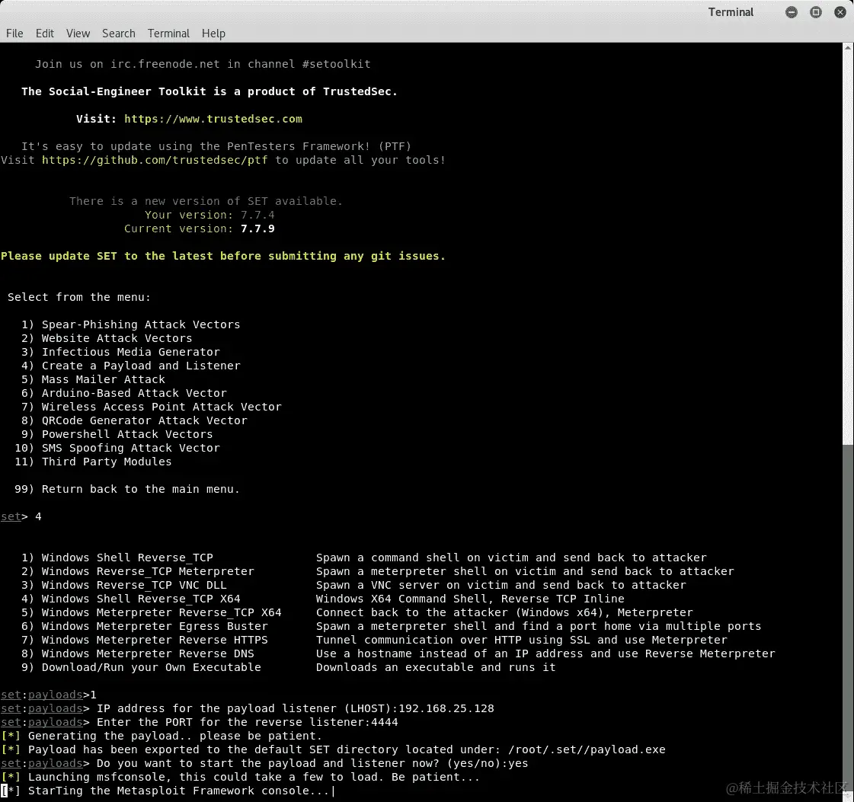Click 'Website Attack Vectors' line
The image size is (854, 802).
pos(107,338)
